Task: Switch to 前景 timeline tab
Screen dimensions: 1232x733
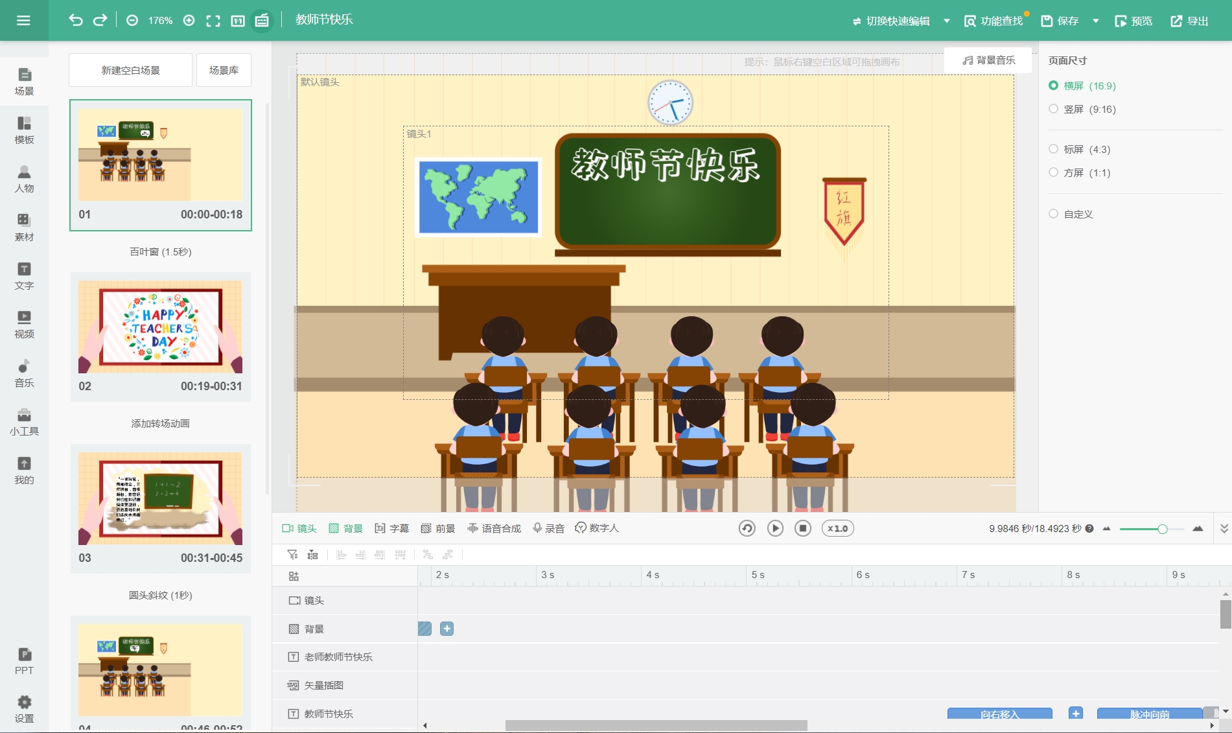Action: (438, 528)
